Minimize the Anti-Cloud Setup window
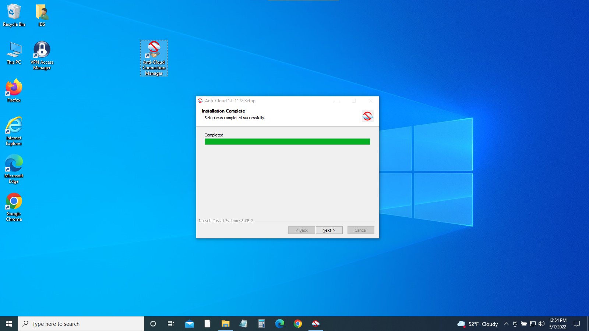This screenshot has height=331, width=589. tap(337, 101)
